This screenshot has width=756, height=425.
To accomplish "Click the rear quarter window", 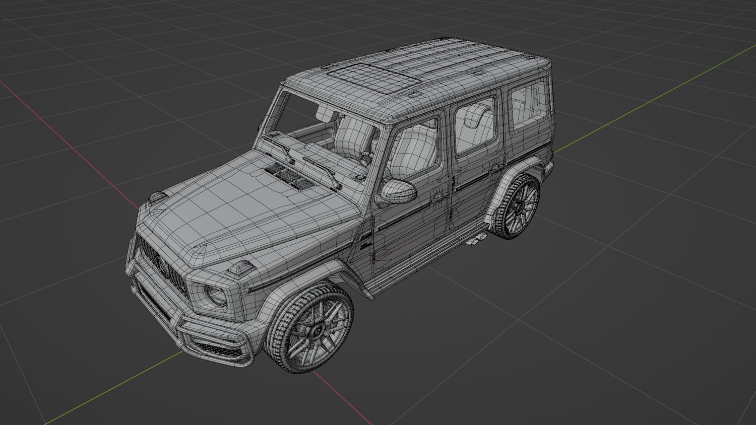I will [529, 104].
